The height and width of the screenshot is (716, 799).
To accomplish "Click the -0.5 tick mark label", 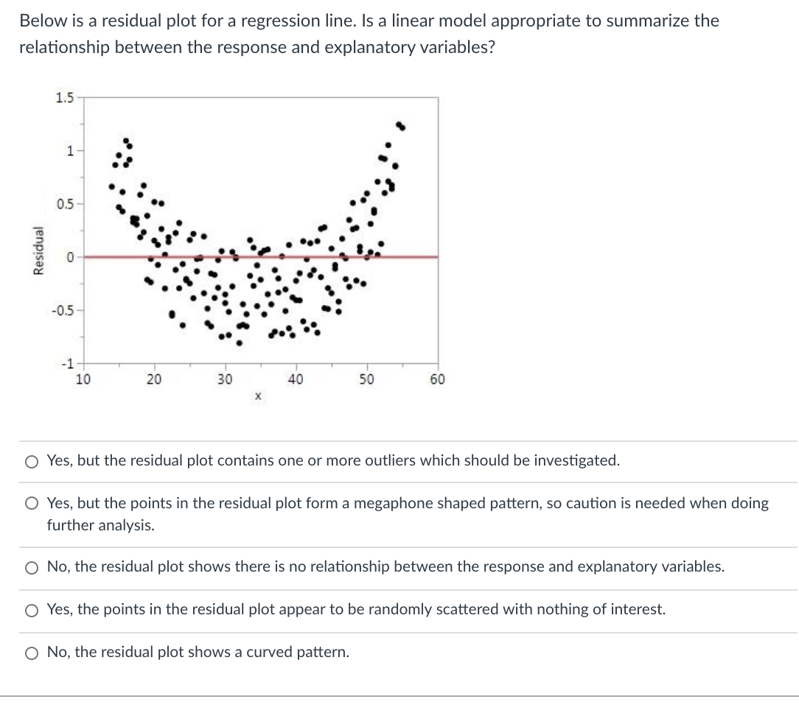I will (x=63, y=309).
